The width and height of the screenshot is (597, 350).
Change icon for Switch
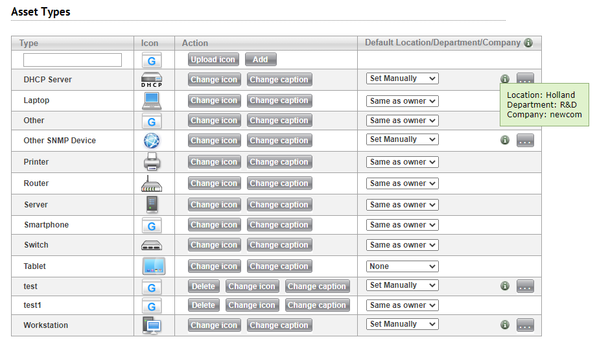pos(214,245)
